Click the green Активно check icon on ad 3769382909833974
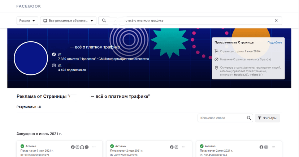 click(22, 146)
